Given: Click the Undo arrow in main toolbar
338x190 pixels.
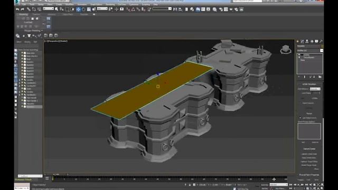Looking at the screenshot, I should click(17, 9).
